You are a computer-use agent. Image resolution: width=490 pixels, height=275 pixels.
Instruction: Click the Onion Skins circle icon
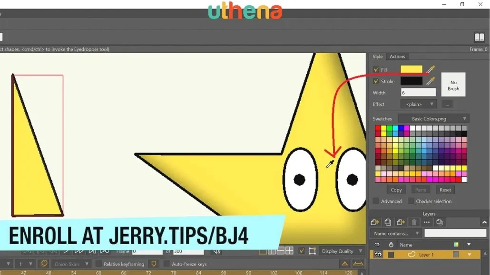click(x=44, y=264)
